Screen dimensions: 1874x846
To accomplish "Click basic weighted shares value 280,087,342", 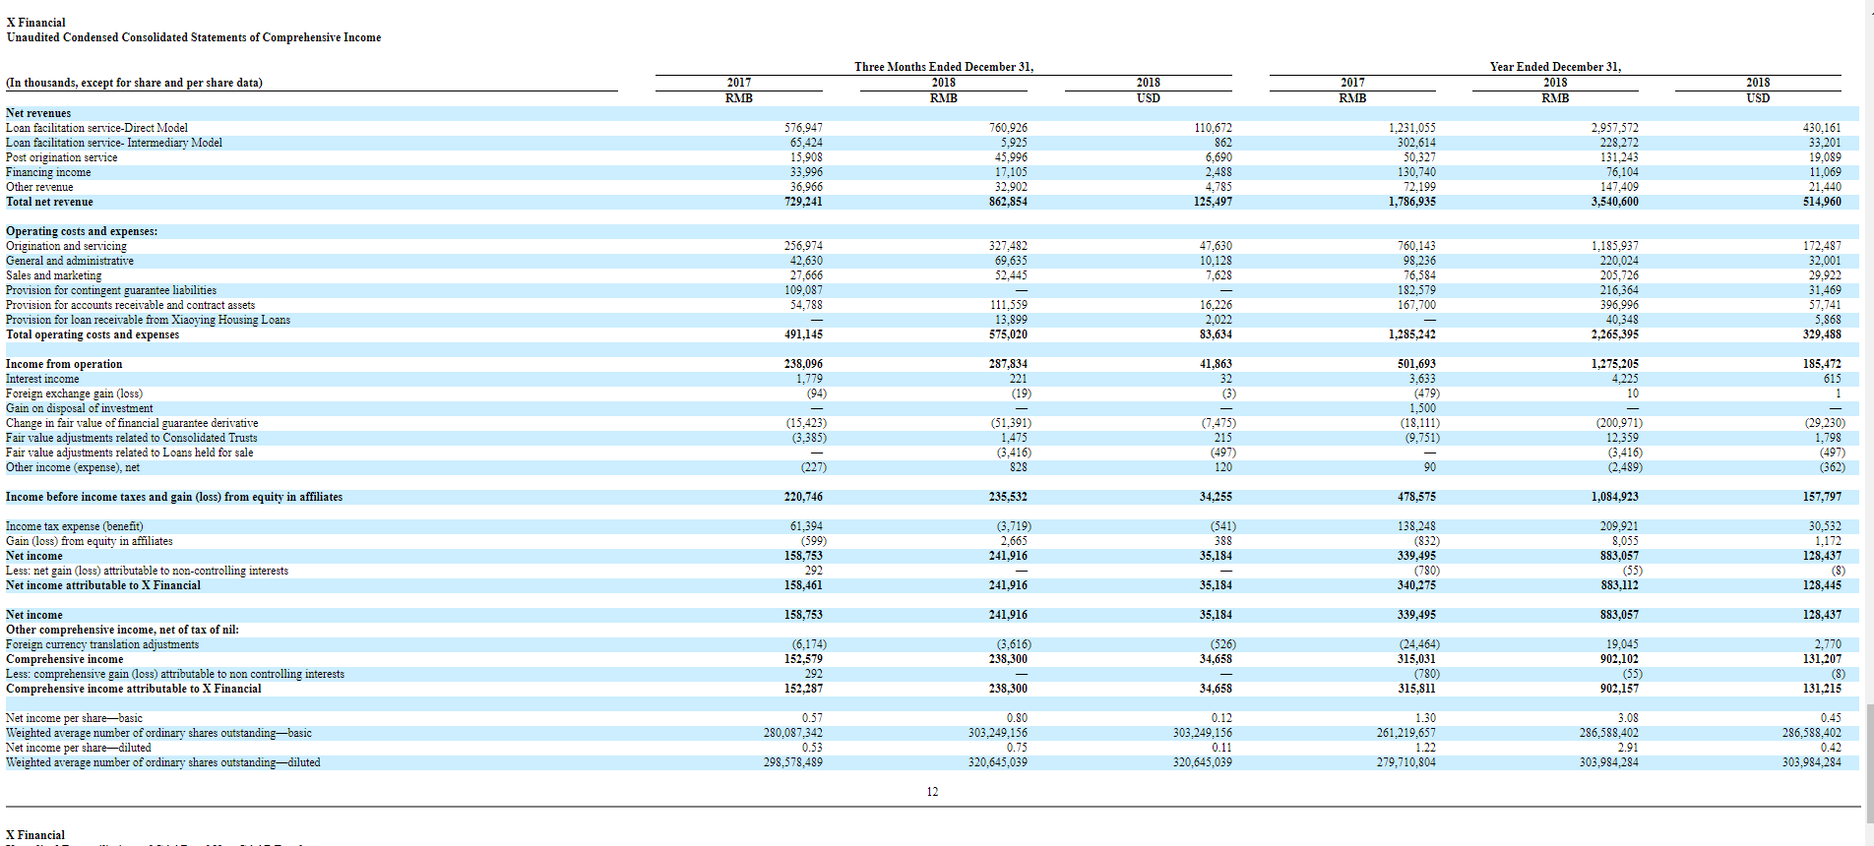I will point(793,733).
